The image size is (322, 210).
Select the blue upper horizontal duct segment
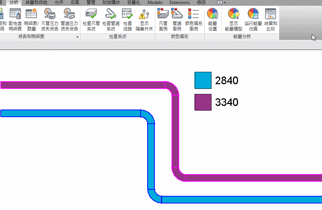(71, 113)
